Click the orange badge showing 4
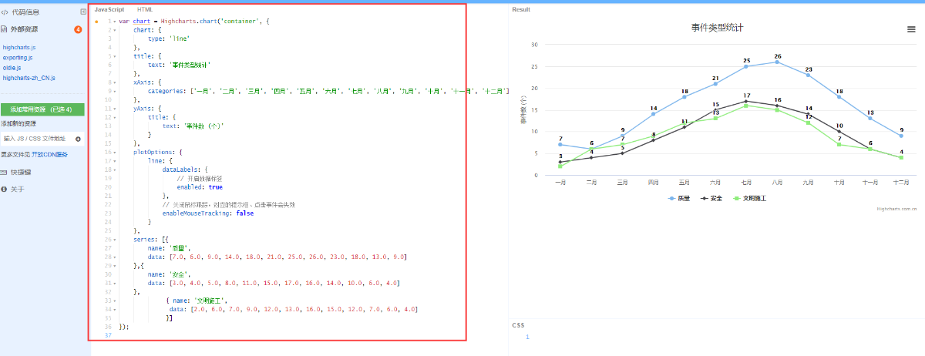This screenshot has height=356, width=925. tap(78, 30)
